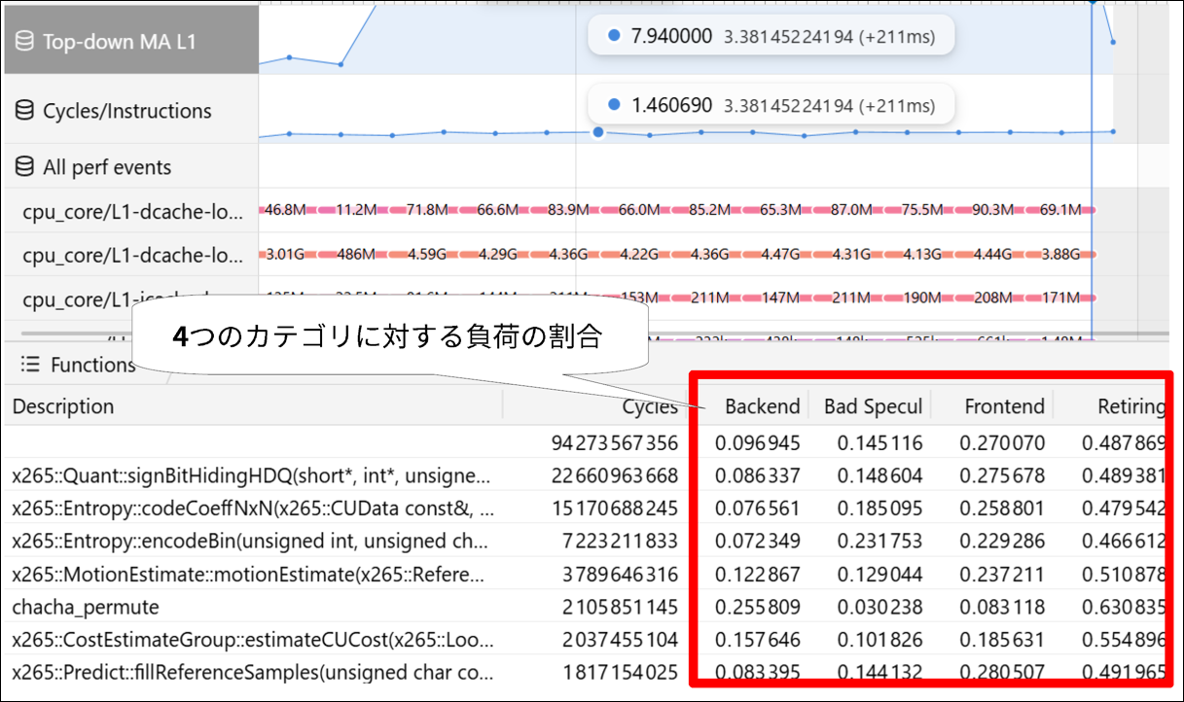Click the cycles value 2105851145
Viewport: 1184px width, 702px height.
pyautogui.click(x=620, y=607)
